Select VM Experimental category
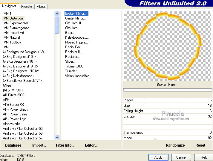 [x=16, y=23]
